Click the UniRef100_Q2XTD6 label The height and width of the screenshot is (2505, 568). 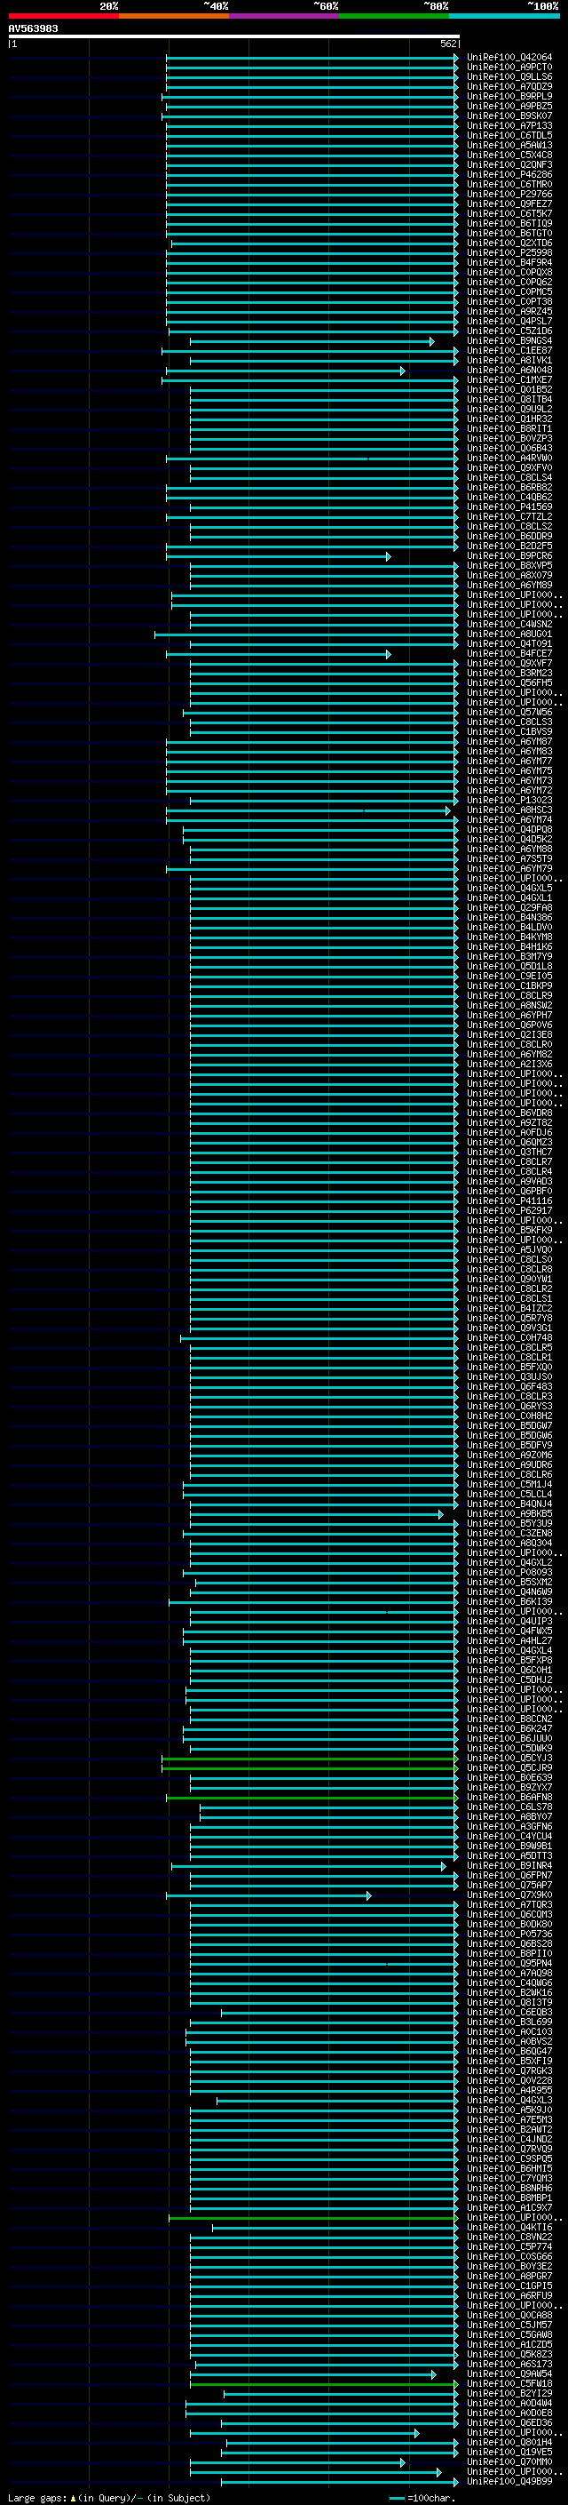tap(509, 243)
